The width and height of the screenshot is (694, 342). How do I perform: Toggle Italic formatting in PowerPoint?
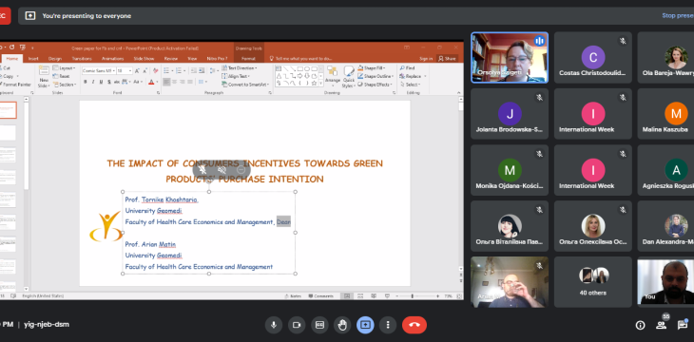tap(93, 82)
